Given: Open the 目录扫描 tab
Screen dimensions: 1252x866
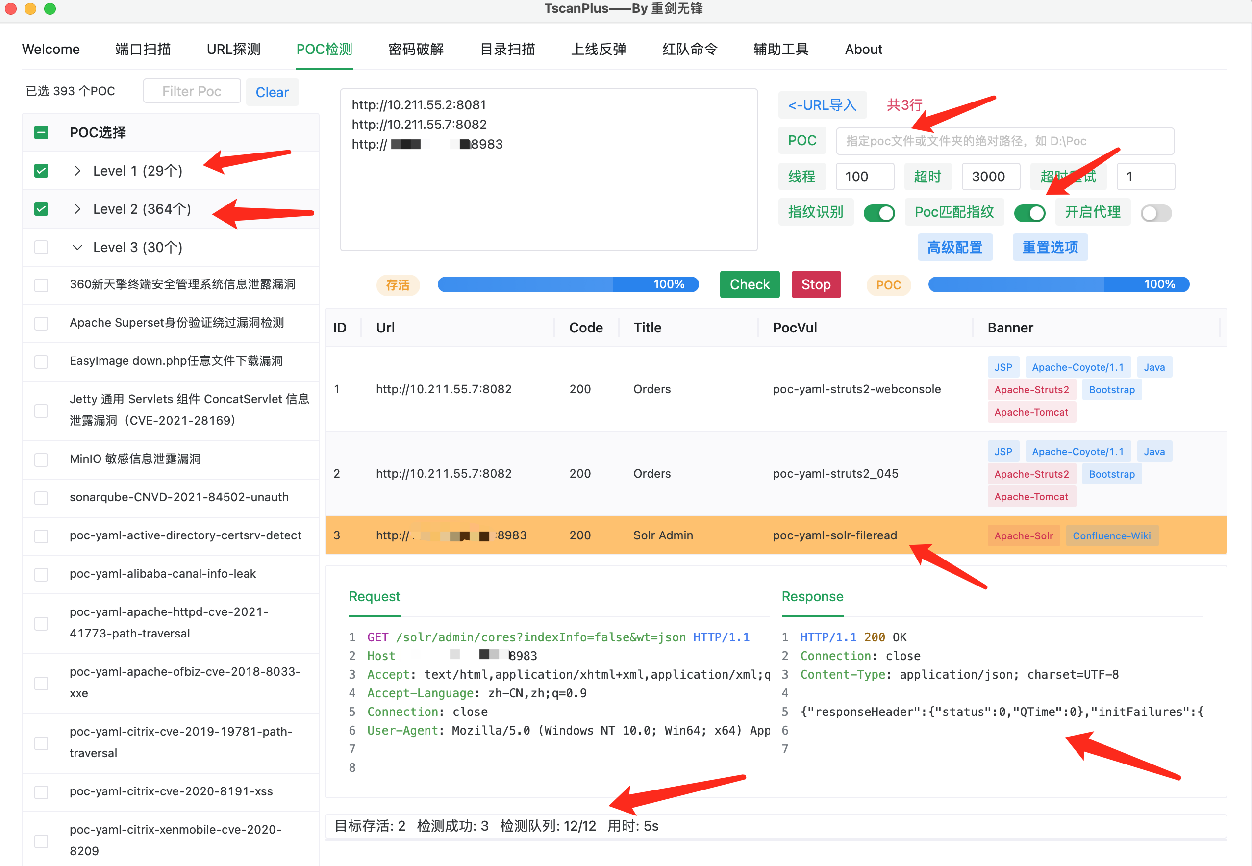Looking at the screenshot, I should 507,50.
